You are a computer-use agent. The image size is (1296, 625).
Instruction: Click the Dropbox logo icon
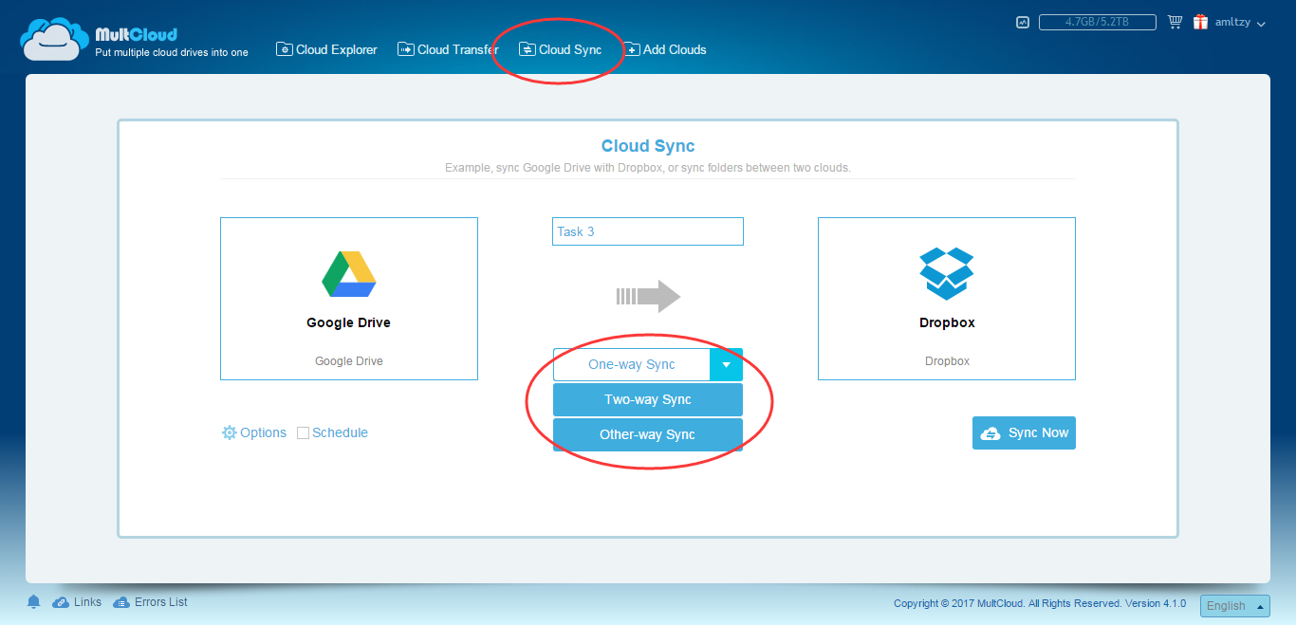tap(947, 274)
